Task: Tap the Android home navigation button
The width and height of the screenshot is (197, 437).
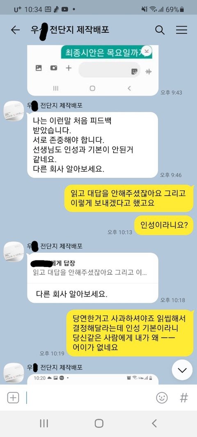Action: 98,423
